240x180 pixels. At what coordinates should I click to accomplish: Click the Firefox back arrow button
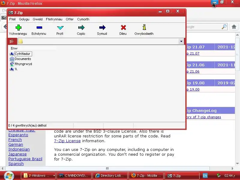coord(4,27)
